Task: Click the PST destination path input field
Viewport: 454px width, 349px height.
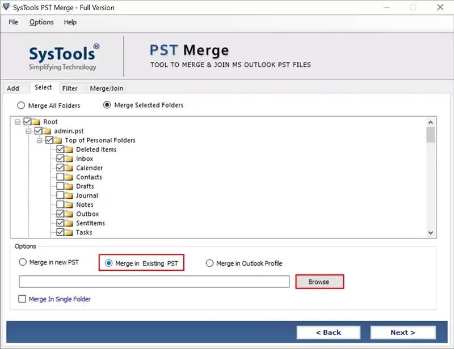Action: pos(154,282)
